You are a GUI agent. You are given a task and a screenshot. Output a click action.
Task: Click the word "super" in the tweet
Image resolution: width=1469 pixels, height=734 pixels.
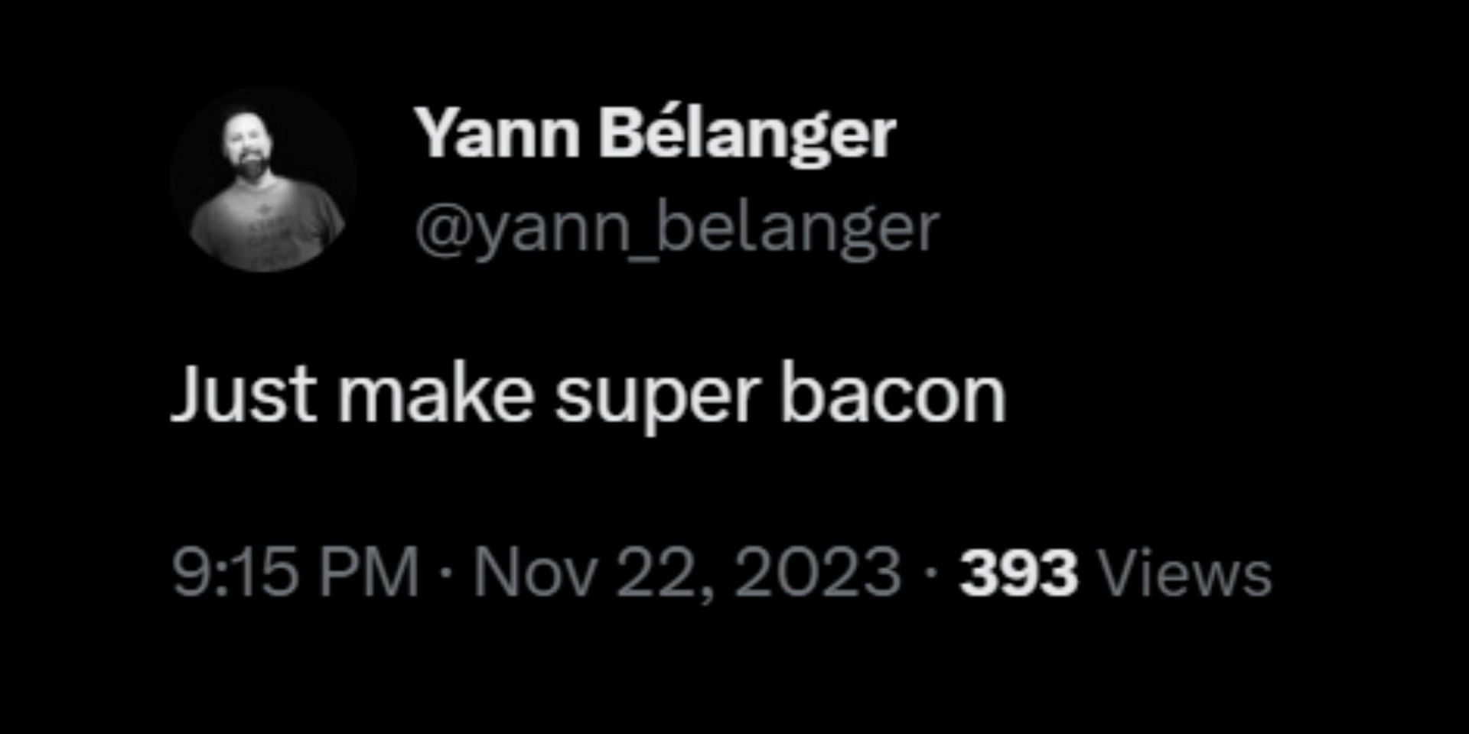pos(657,396)
